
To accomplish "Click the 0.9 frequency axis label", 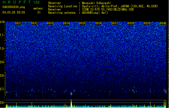I will point(2,62).
